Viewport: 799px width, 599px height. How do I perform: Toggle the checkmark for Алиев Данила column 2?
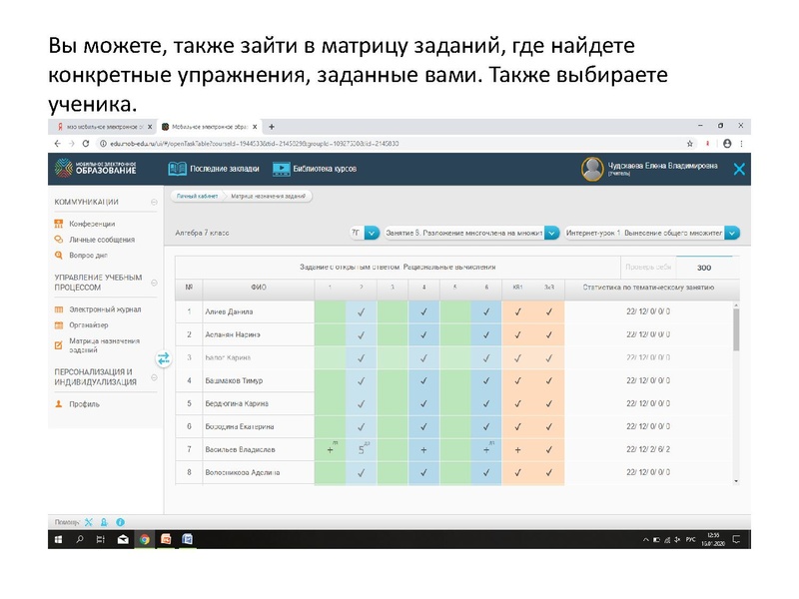[361, 313]
